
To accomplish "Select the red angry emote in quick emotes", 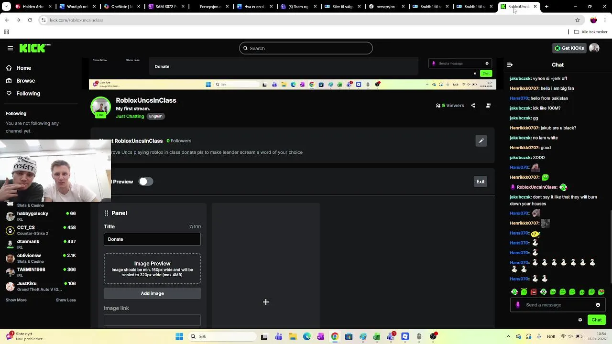I will 534,292.
